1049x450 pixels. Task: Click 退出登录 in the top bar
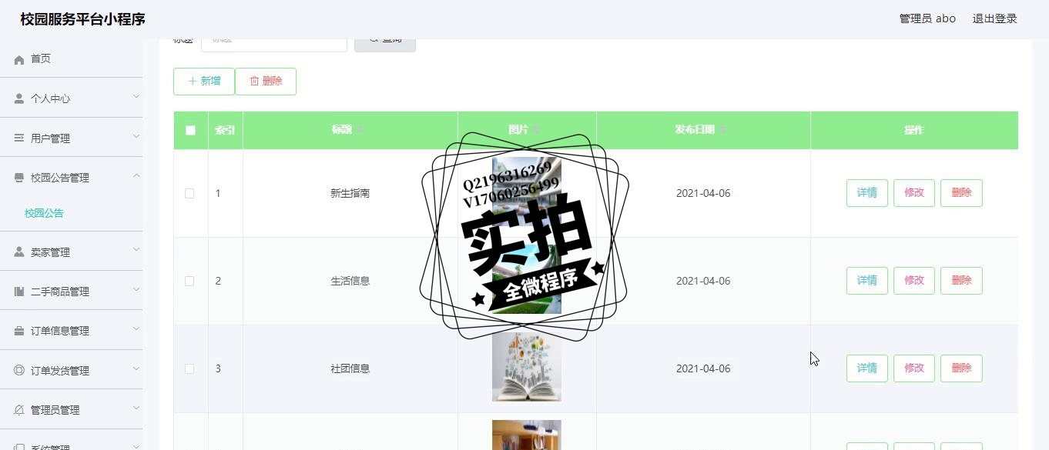click(994, 18)
